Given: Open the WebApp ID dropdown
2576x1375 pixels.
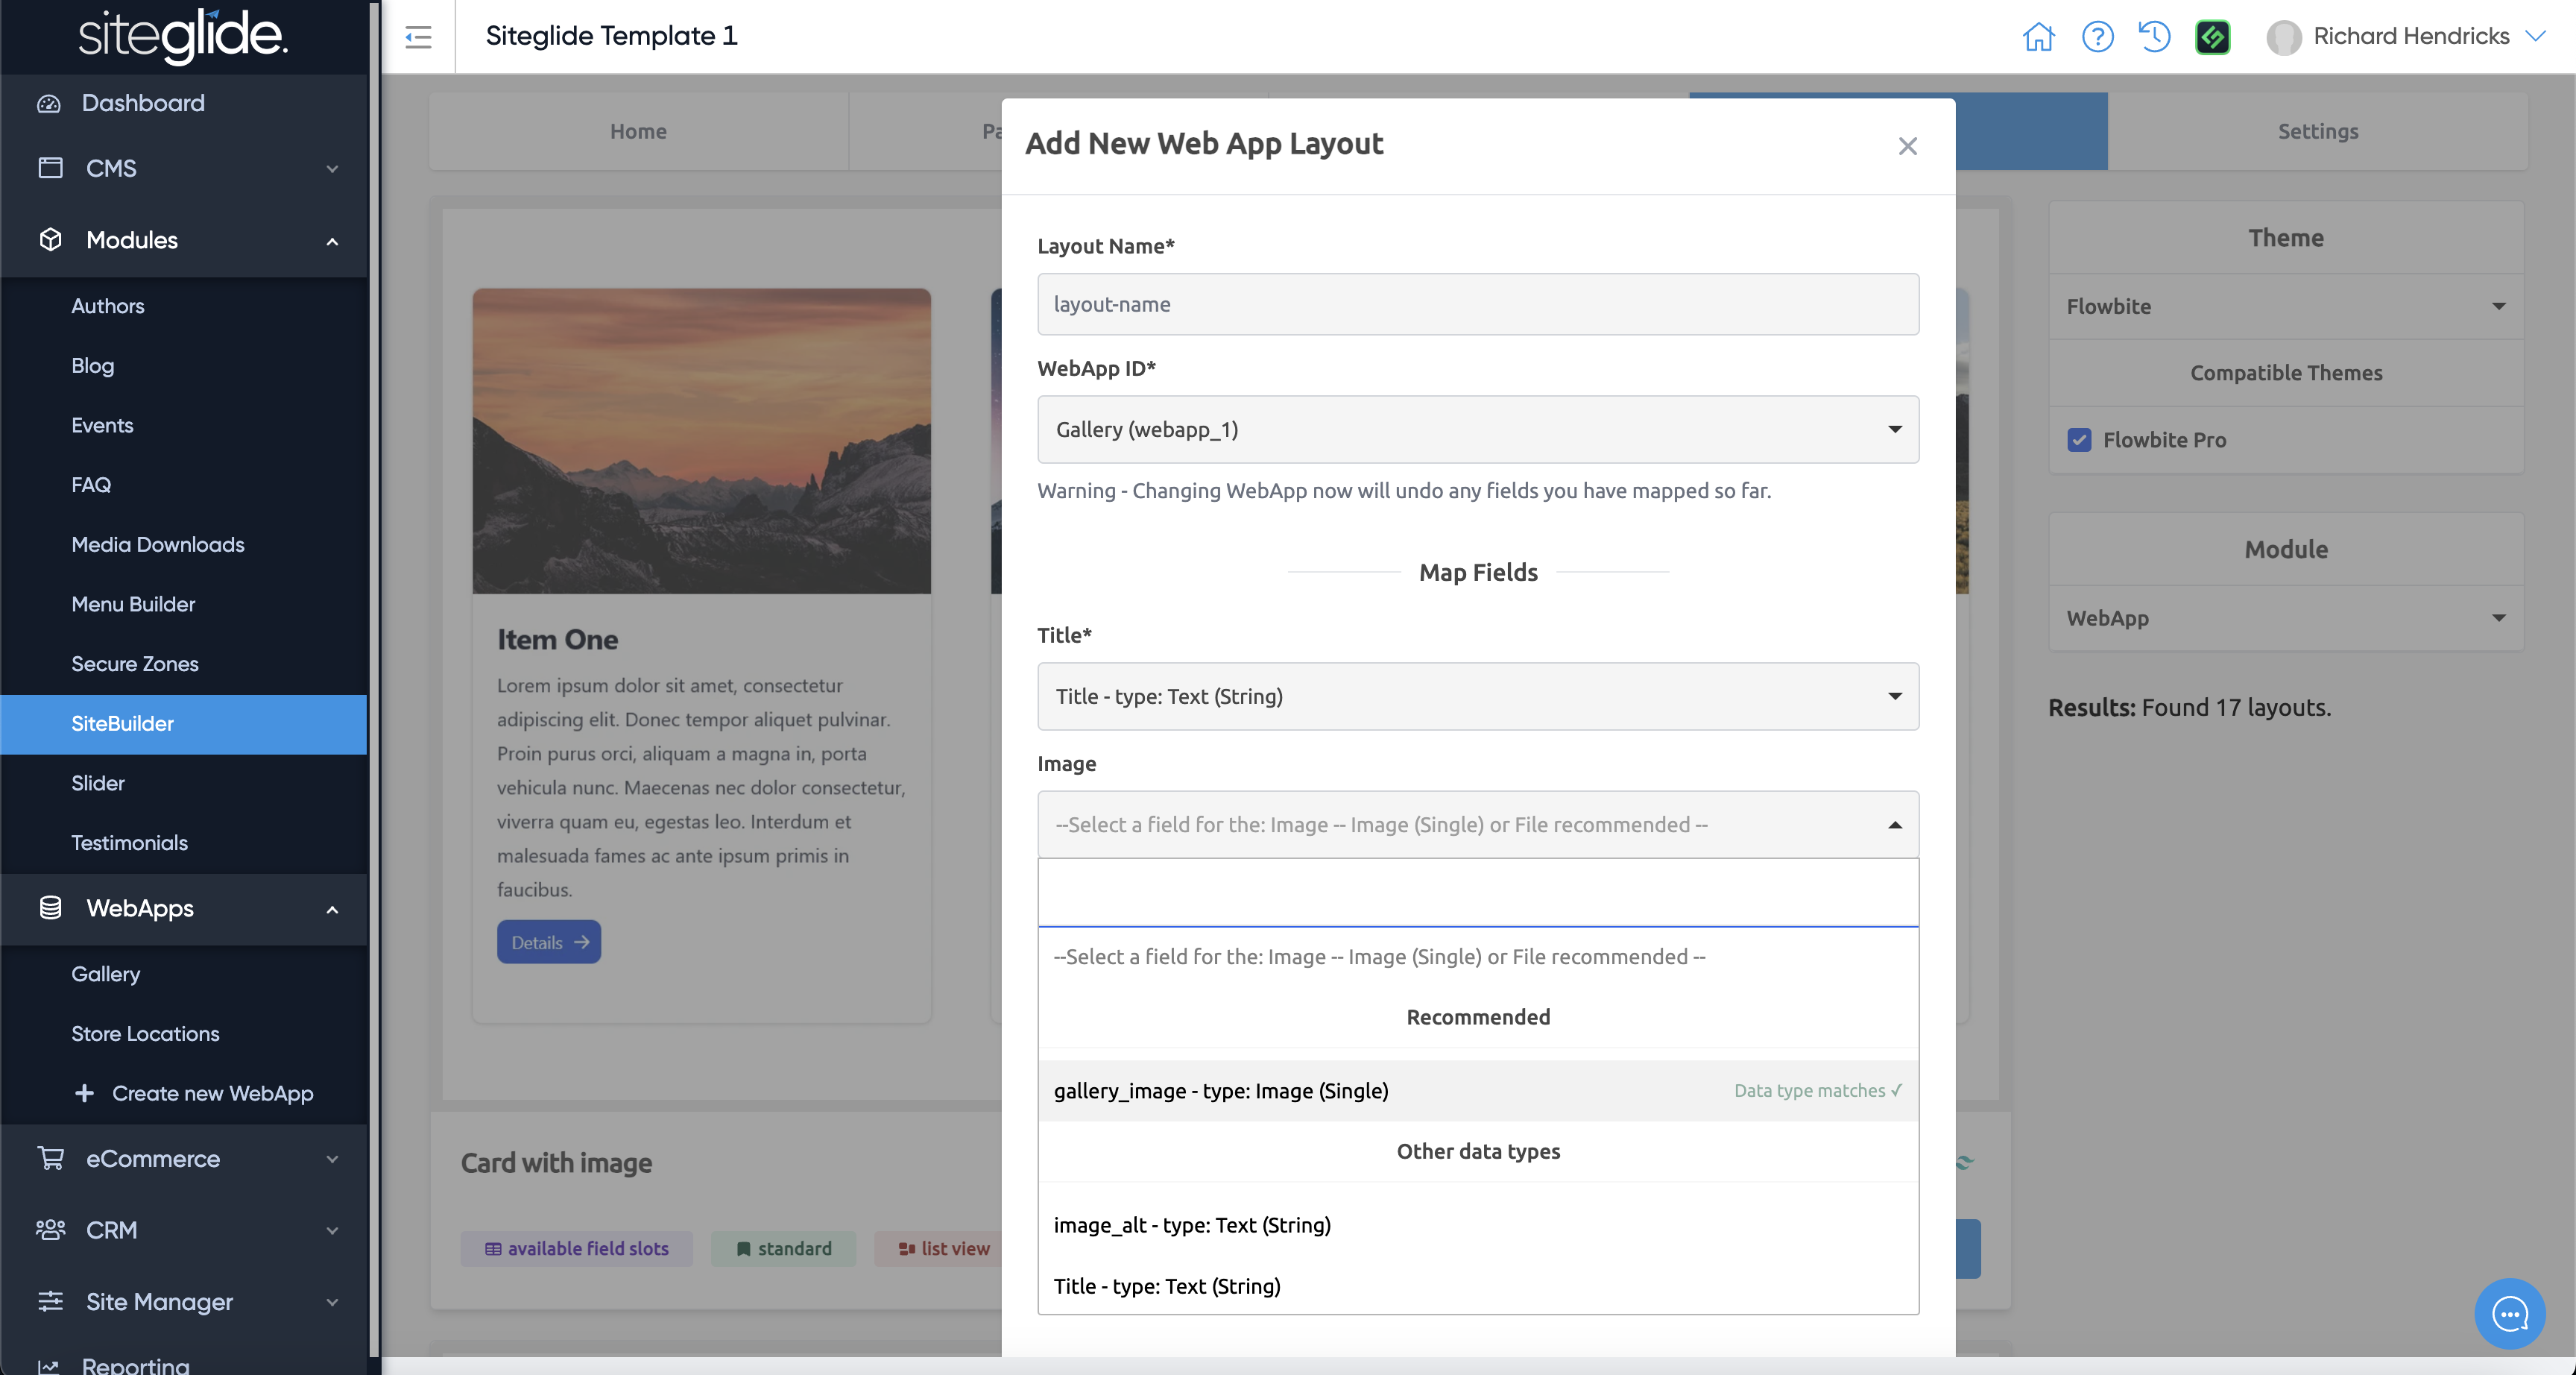Looking at the screenshot, I should click(1477, 430).
